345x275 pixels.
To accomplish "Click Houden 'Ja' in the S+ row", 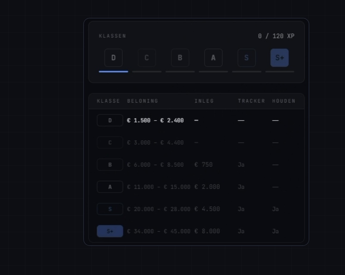I will [x=275, y=231].
